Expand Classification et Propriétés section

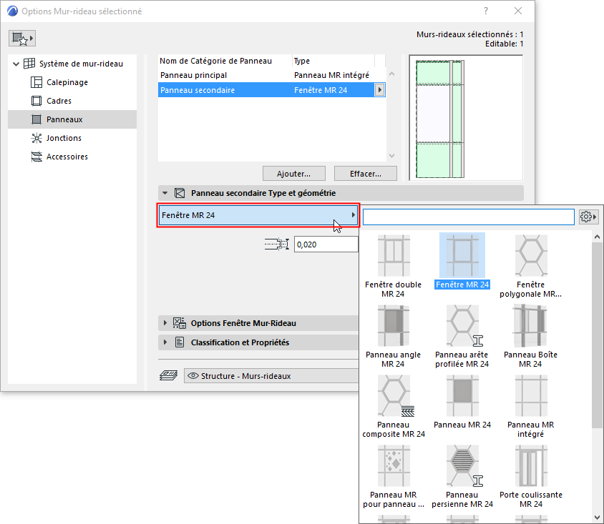point(165,342)
